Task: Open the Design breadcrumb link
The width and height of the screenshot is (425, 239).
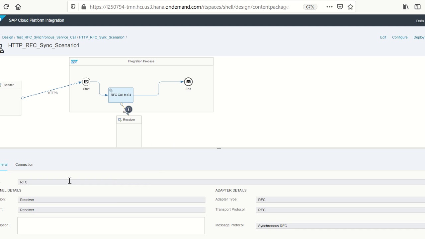Action: 8,37
